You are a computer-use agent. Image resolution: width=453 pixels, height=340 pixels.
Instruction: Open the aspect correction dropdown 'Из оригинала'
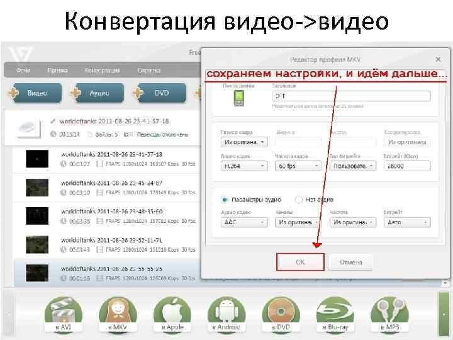(407, 142)
